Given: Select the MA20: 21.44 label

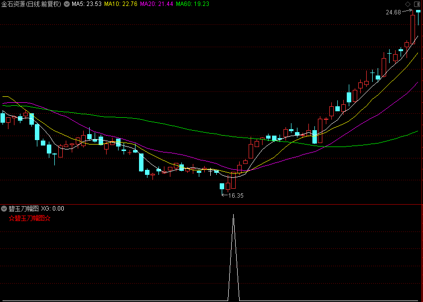Looking at the screenshot, I should click(x=156, y=4).
